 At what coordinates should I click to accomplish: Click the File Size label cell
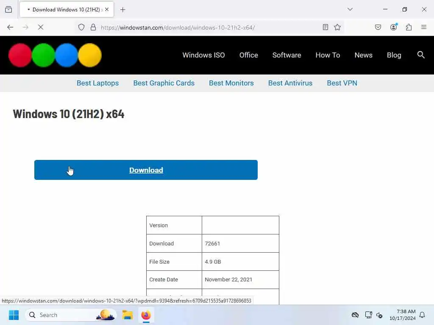pos(174,262)
